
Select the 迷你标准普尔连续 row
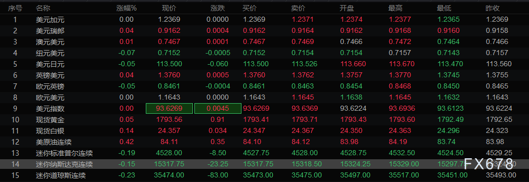tap(264, 153)
